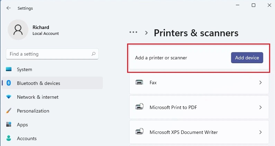Click the back arrow icon
Viewport: 275px width, 146px height.
coord(9,8)
